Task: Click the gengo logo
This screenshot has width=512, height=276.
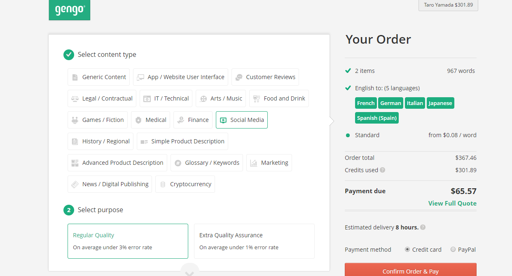Action: coord(70,10)
